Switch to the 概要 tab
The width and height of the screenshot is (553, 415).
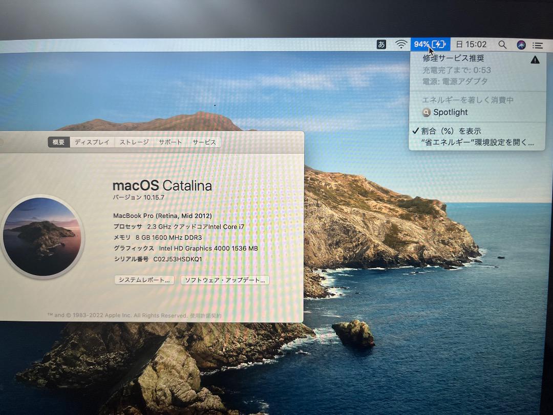pos(58,142)
